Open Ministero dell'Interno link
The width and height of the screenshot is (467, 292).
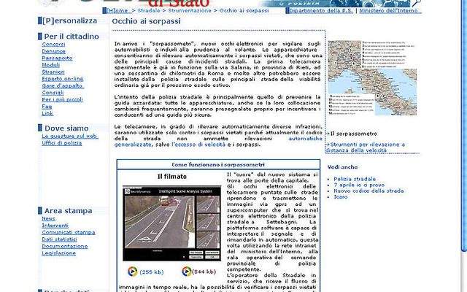pos(388,11)
